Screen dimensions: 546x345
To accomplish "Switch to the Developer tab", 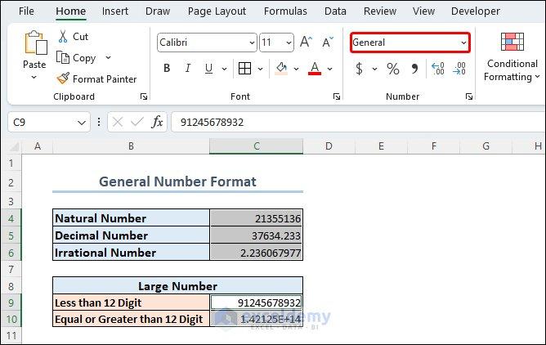I will 476,11.
